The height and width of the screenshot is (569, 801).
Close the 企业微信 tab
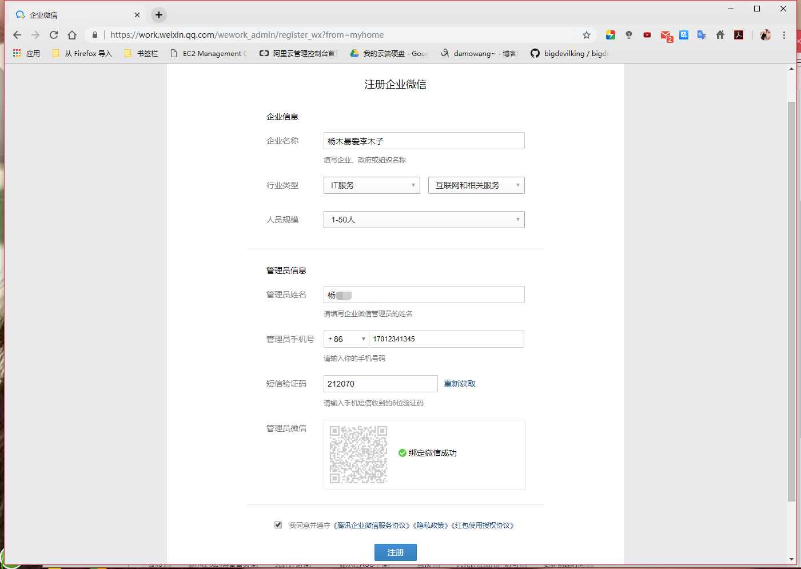pyautogui.click(x=137, y=15)
